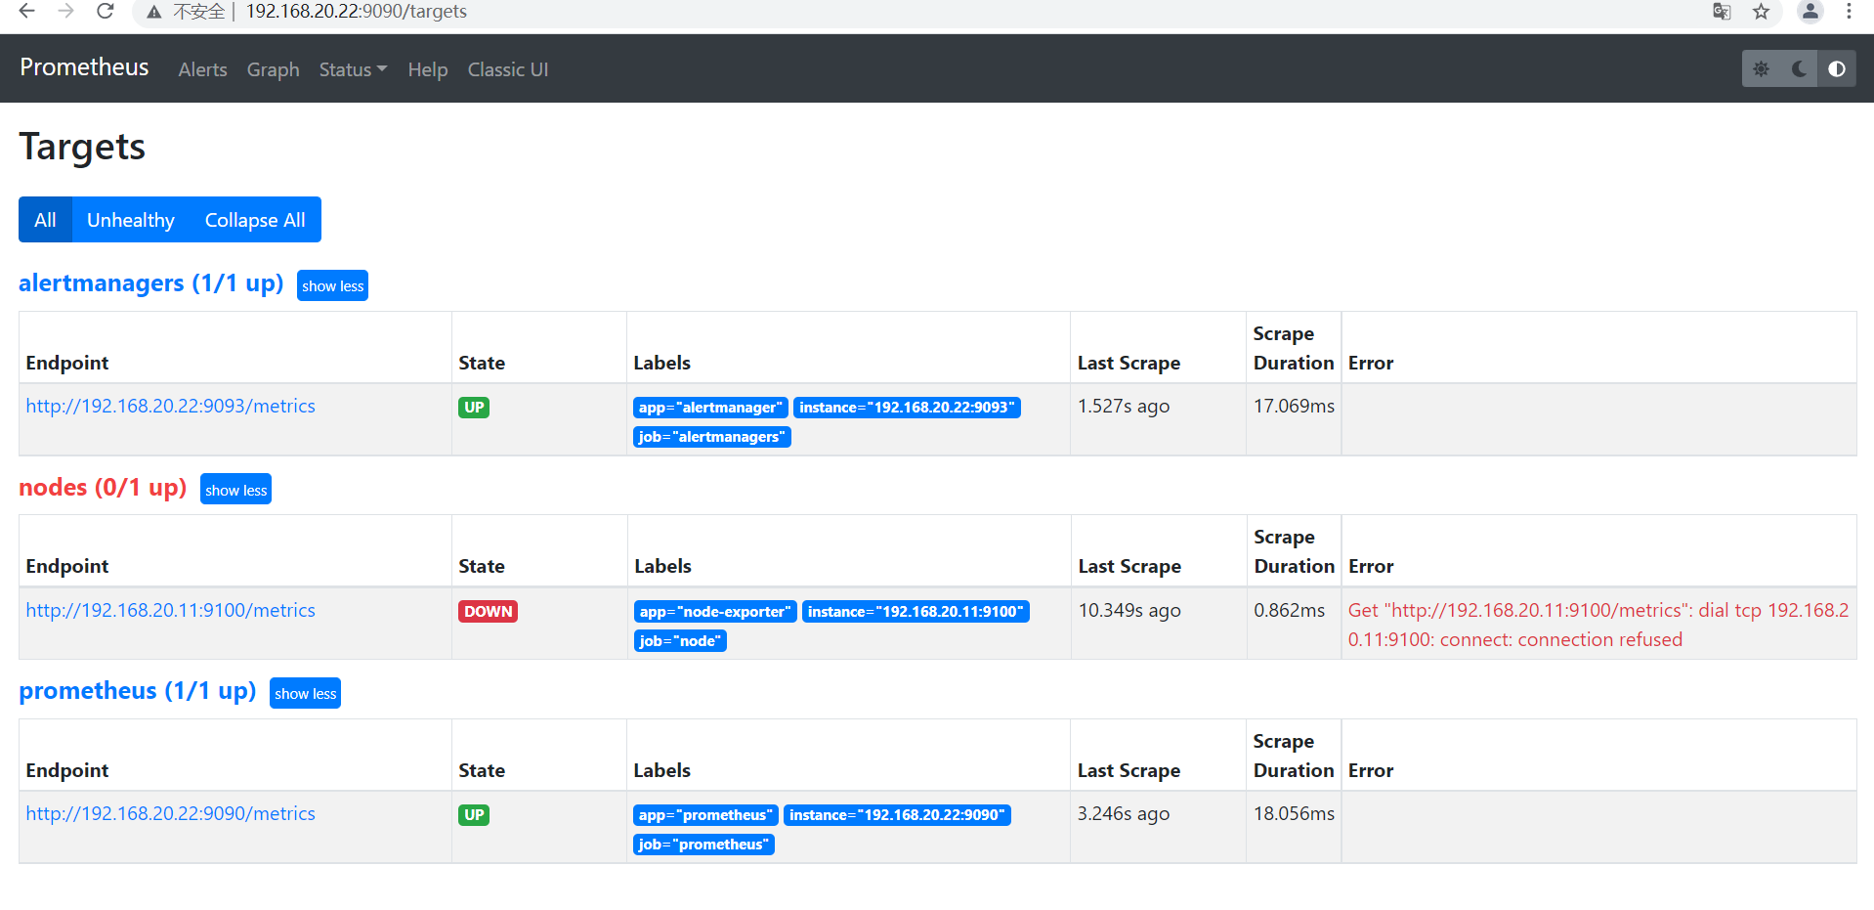This screenshot has width=1874, height=910.
Task: Collapse nodes group with show less
Action: [x=235, y=490]
